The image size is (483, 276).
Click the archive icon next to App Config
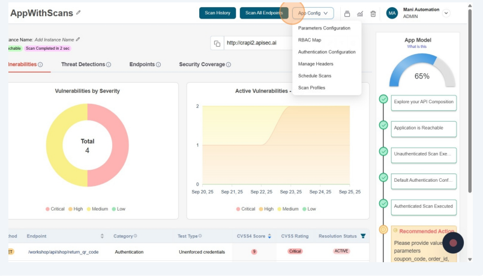(347, 13)
